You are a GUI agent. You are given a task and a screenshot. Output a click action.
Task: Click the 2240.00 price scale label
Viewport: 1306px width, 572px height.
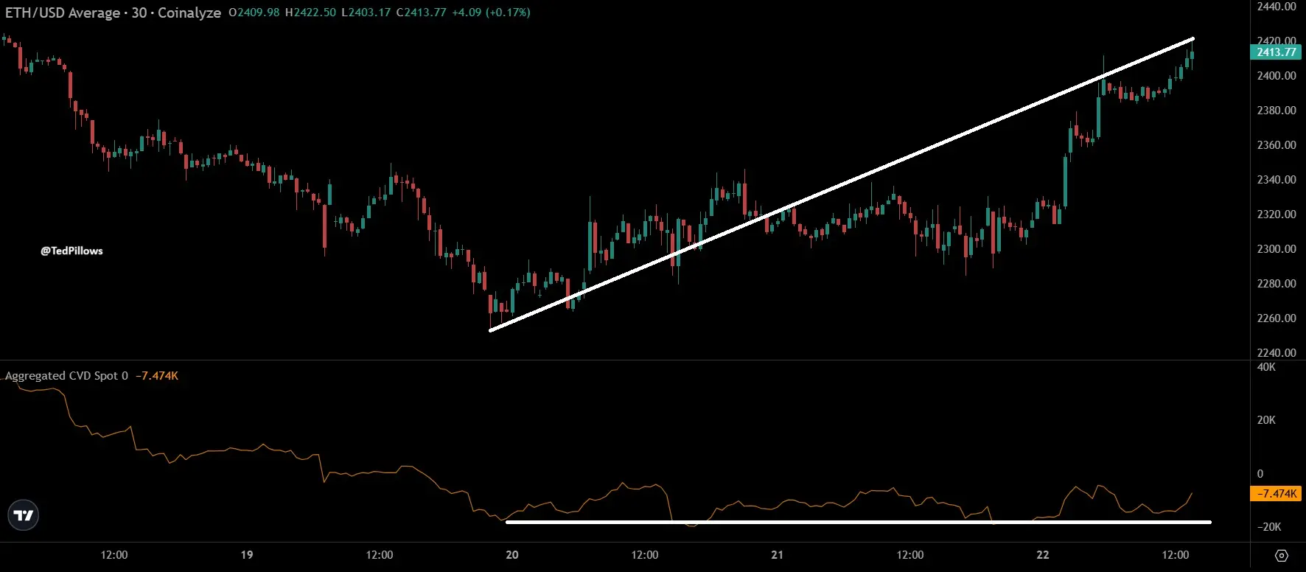pos(1277,353)
